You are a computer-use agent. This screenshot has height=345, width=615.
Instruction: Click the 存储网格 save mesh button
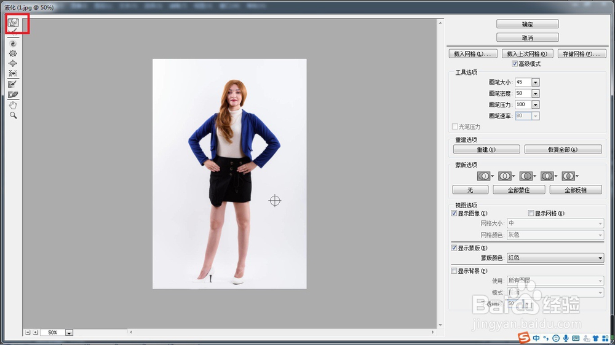point(582,53)
